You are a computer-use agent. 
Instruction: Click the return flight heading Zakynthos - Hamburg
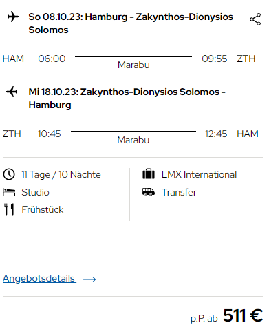pyautogui.click(x=127, y=98)
